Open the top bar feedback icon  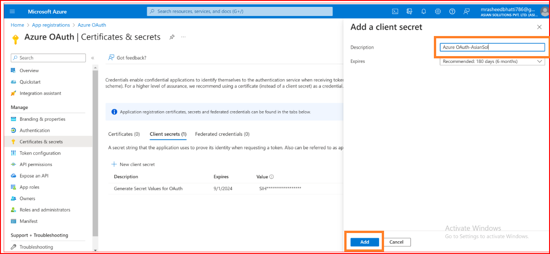click(466, 11)
